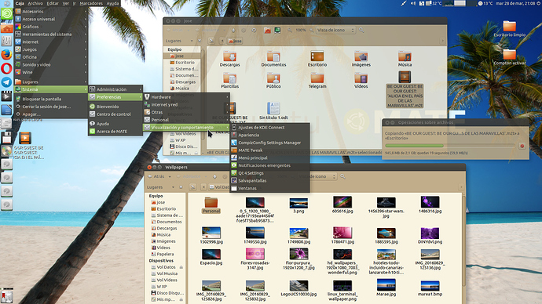Open the Atrás history dropdown arrow in Wallpapers
542x304 pixels.
170,176
